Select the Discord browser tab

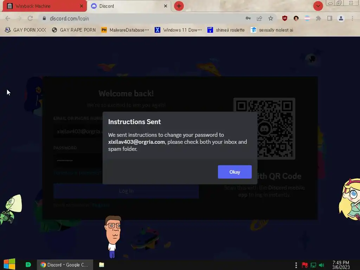[129, 6]
